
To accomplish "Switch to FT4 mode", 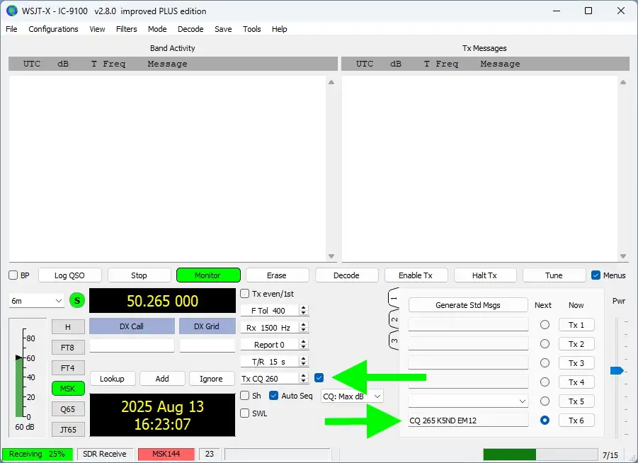I will click(x=67, y=368).
